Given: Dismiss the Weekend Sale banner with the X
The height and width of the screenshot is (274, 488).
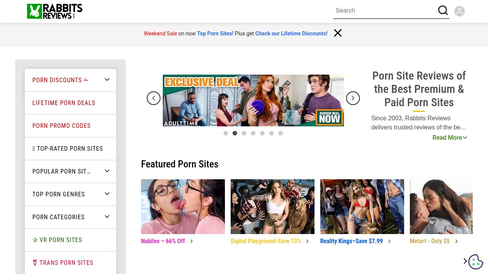Looking at the screenshot, I should (x=338, y=33).
